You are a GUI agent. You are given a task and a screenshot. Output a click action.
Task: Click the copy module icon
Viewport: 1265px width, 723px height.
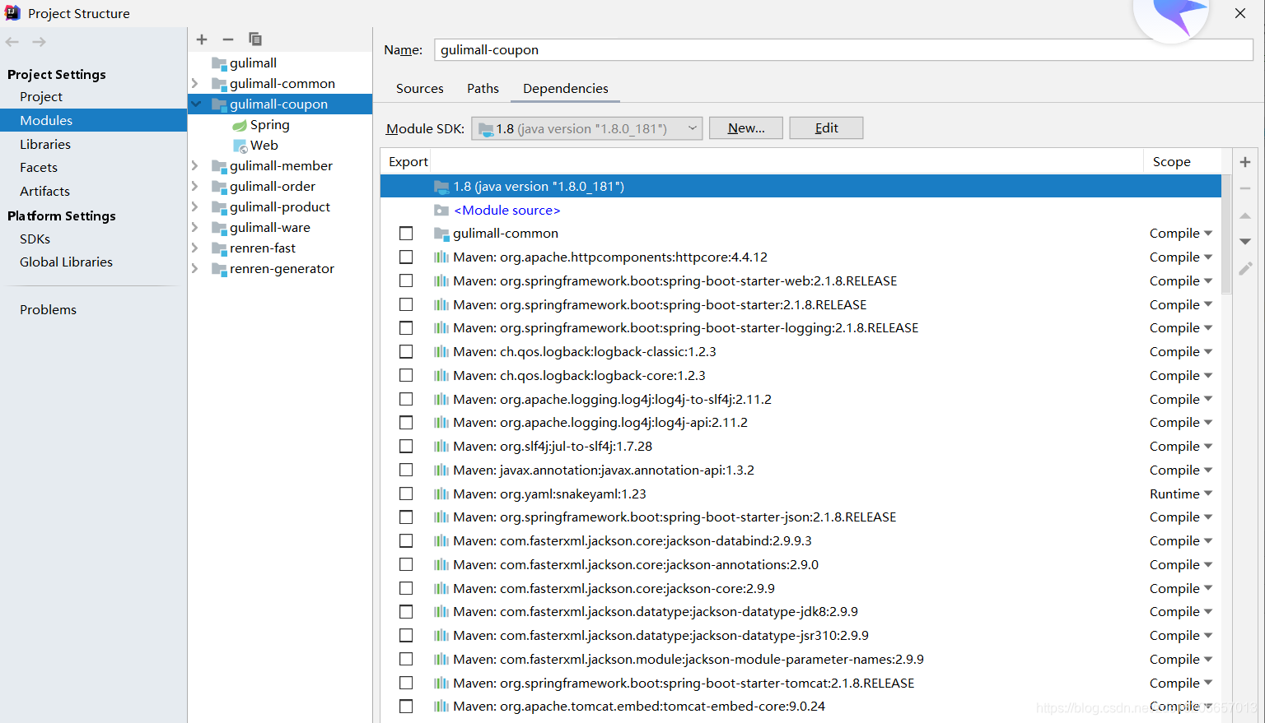(254, 39)
